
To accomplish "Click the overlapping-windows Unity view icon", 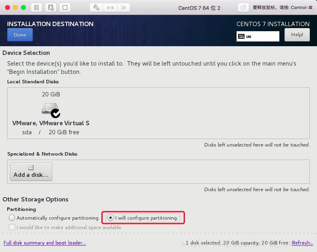I will point(243,8).
